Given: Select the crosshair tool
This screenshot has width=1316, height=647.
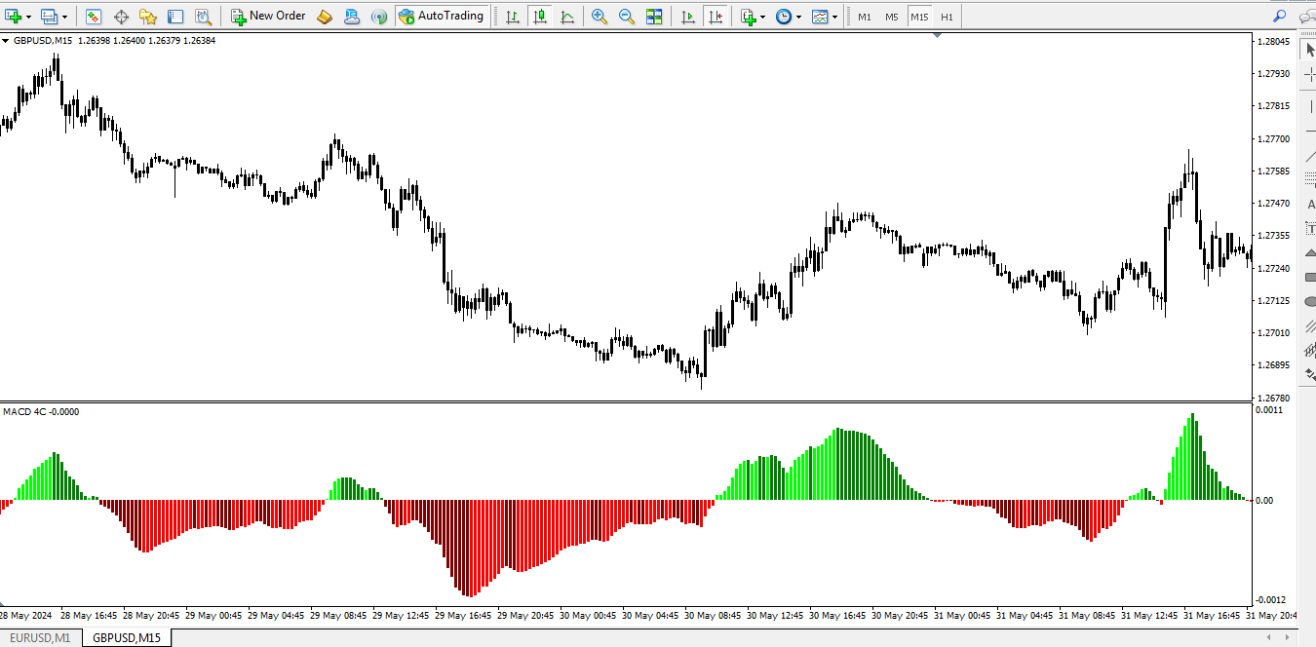Looking at the screenshot, I should 121,16.
